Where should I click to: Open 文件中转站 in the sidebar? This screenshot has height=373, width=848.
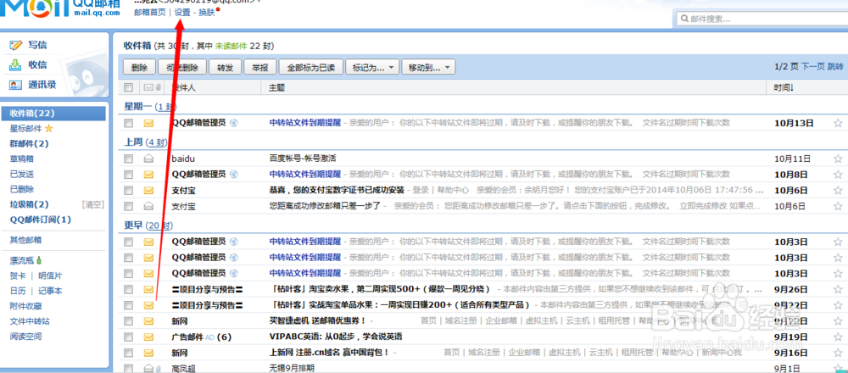tap(30, 321)
